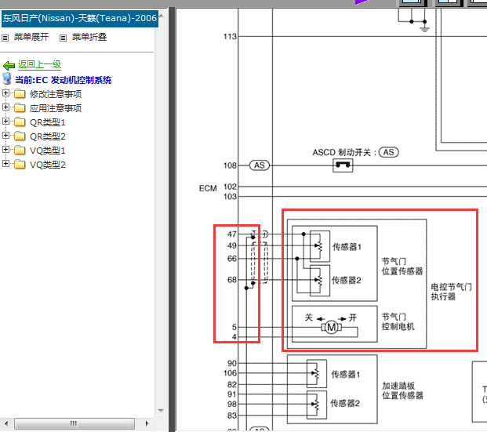Screen dimensions: 487x432
Task: Click the computer icon beside 当前:EC
Action: click(7, 79)
